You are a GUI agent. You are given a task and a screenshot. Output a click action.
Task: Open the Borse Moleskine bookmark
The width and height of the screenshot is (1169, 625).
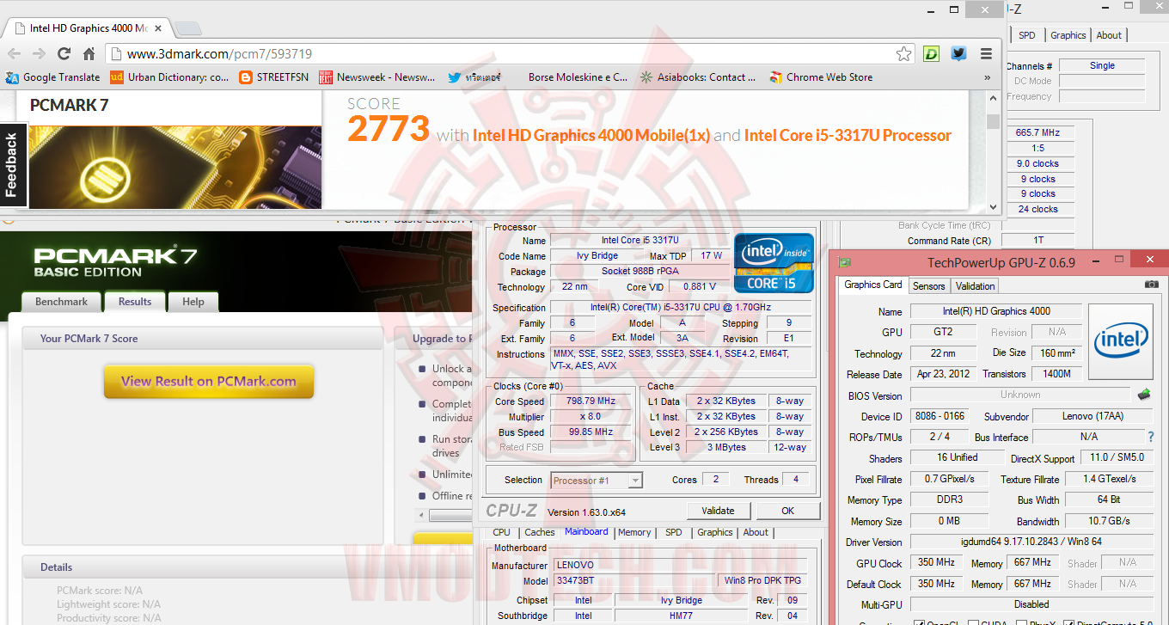(578, 77)
